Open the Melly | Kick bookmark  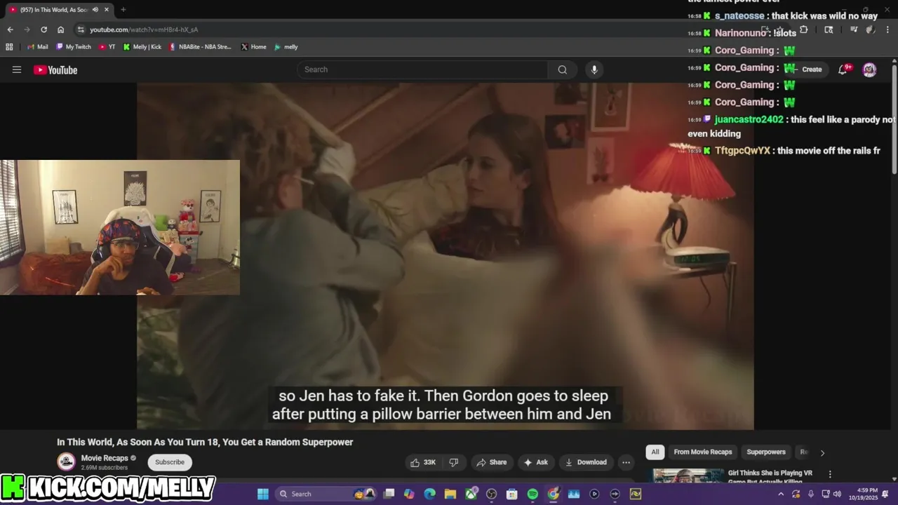[x=142, y=47]
